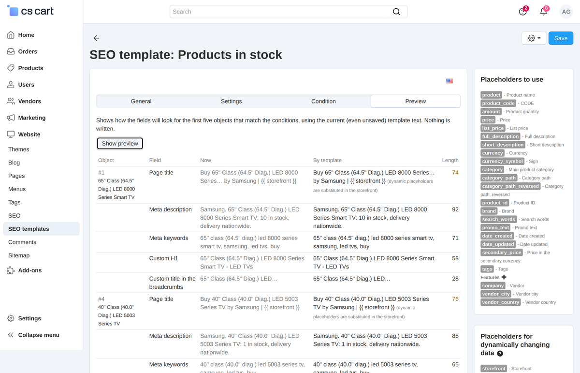Click the product_code placeholder tag

[x=499, y=103]
